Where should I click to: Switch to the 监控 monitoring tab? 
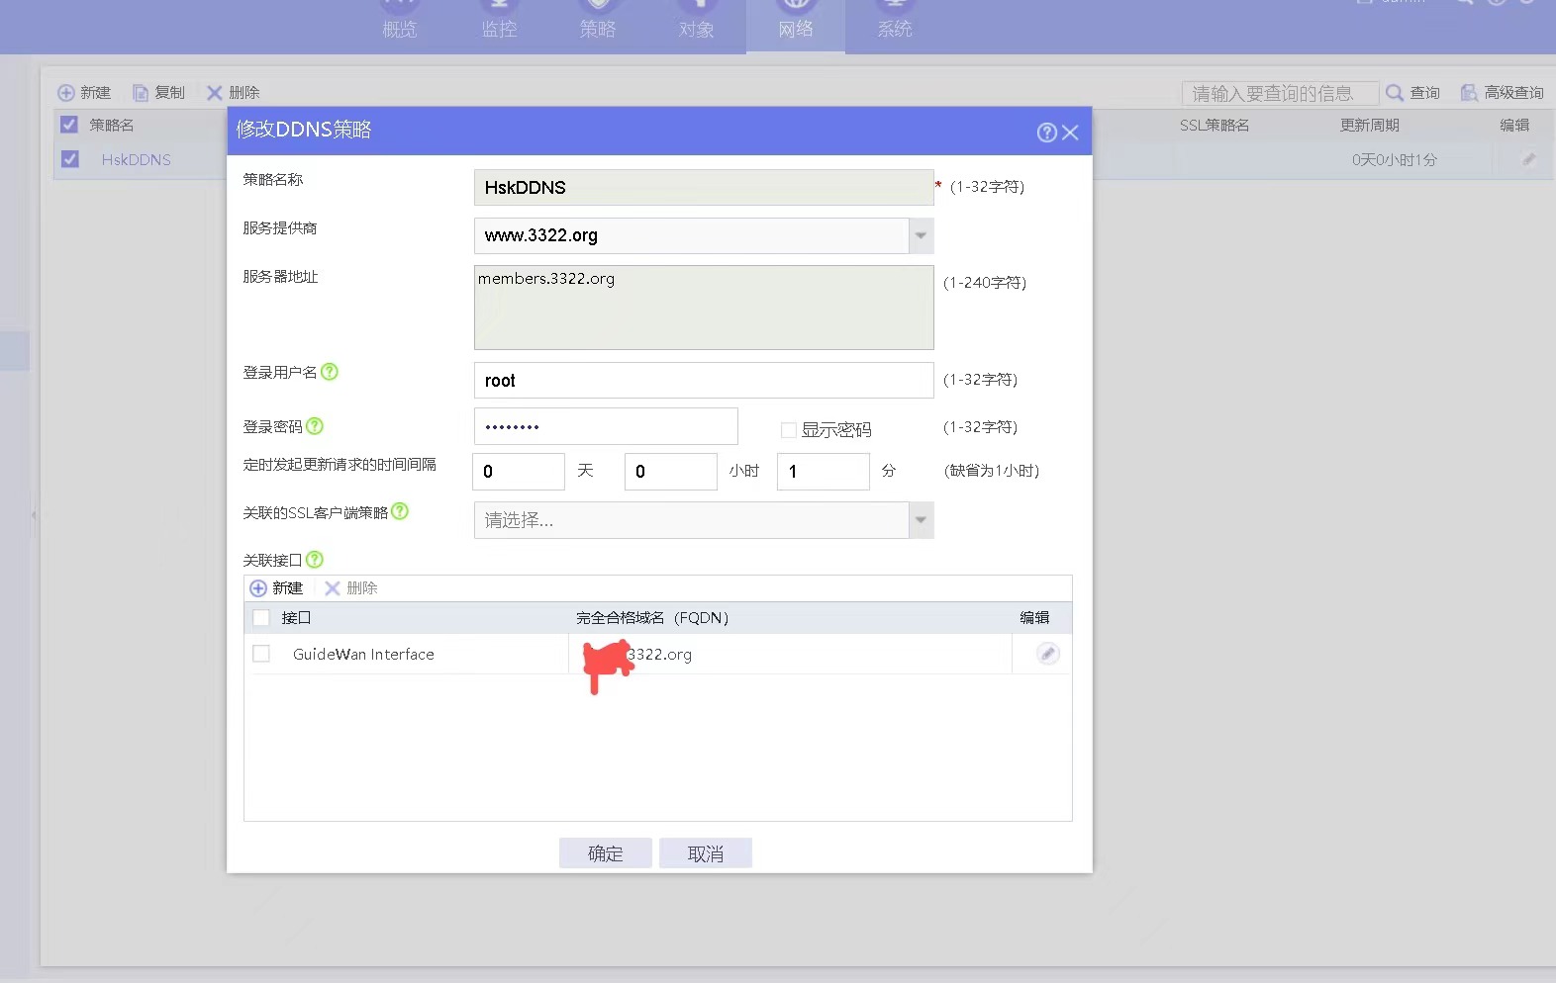coord(499,27)
